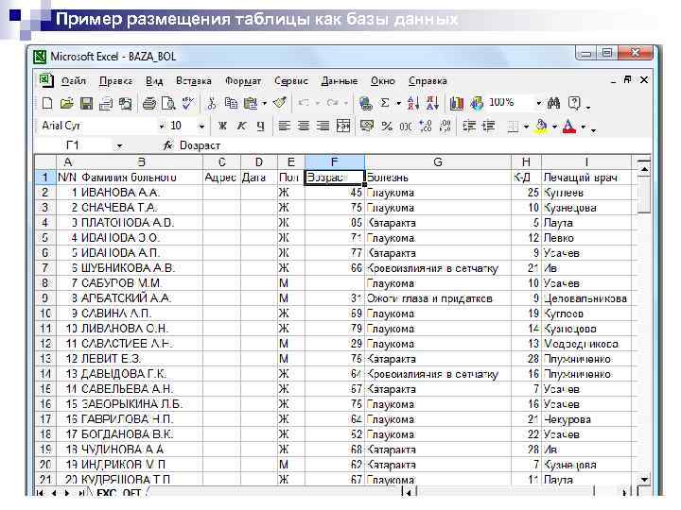
Task: Open Excel help question mark
Action: tap(574, 103)
